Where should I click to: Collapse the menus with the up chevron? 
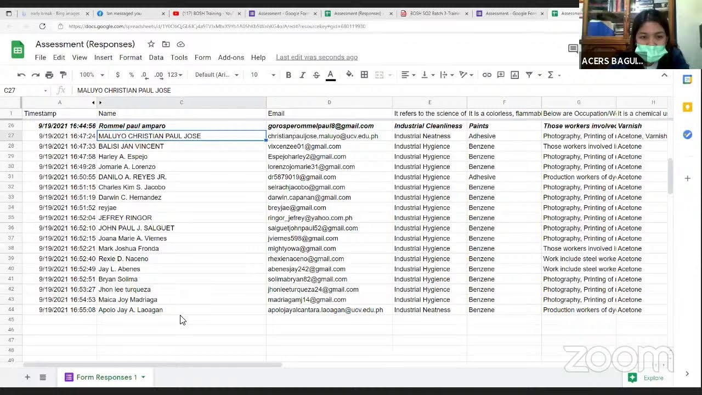tap(664, 75)
